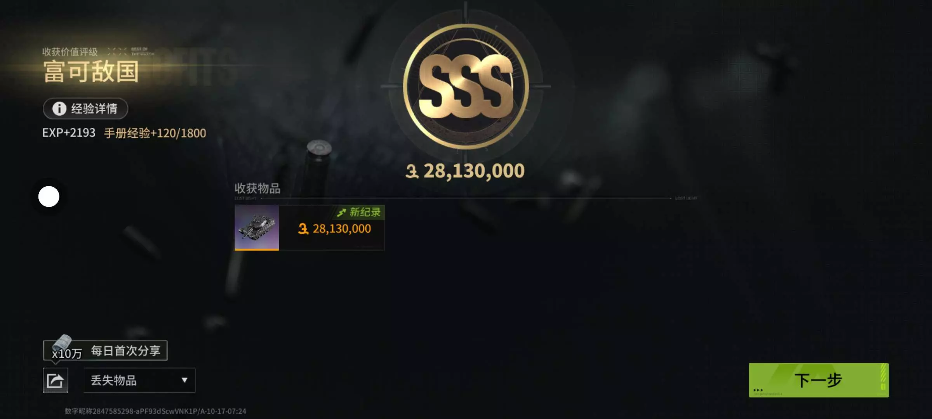The height and width of the screenshot is (419, 932).
Task: Click the 收获物品 section header
Action: (x=257, y=189)
